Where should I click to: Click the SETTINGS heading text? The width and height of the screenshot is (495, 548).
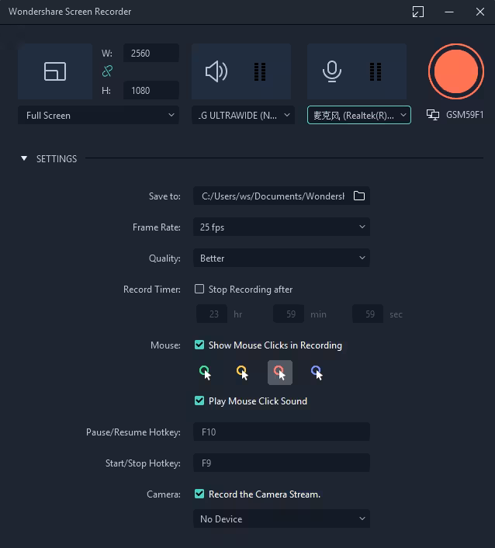[x=57, y=158]
